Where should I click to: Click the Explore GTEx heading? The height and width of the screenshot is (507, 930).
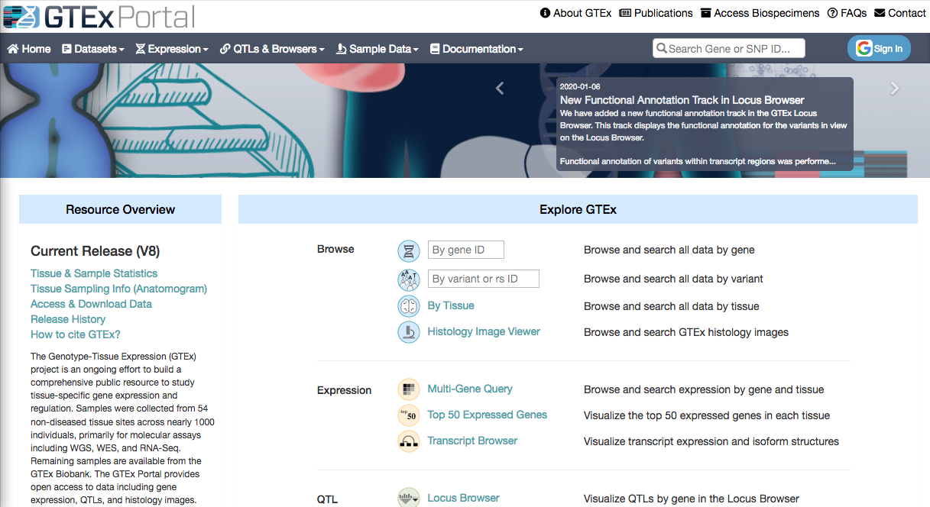[x=578, y=209]
